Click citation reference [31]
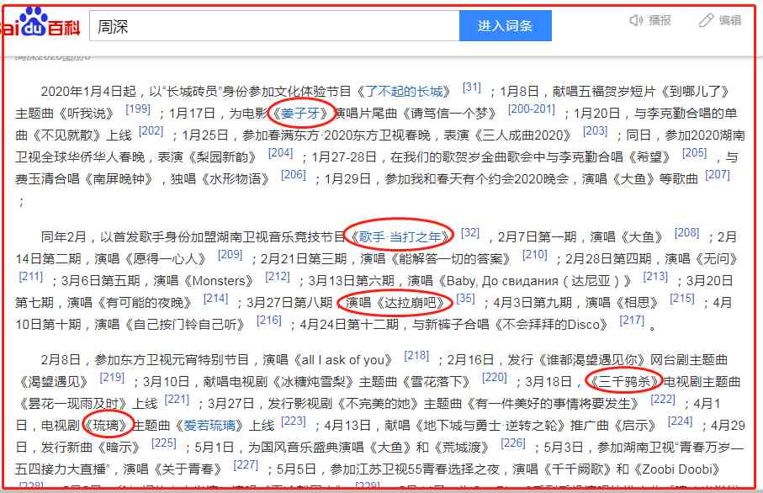763x493 pixels. (x=472, y=88)
